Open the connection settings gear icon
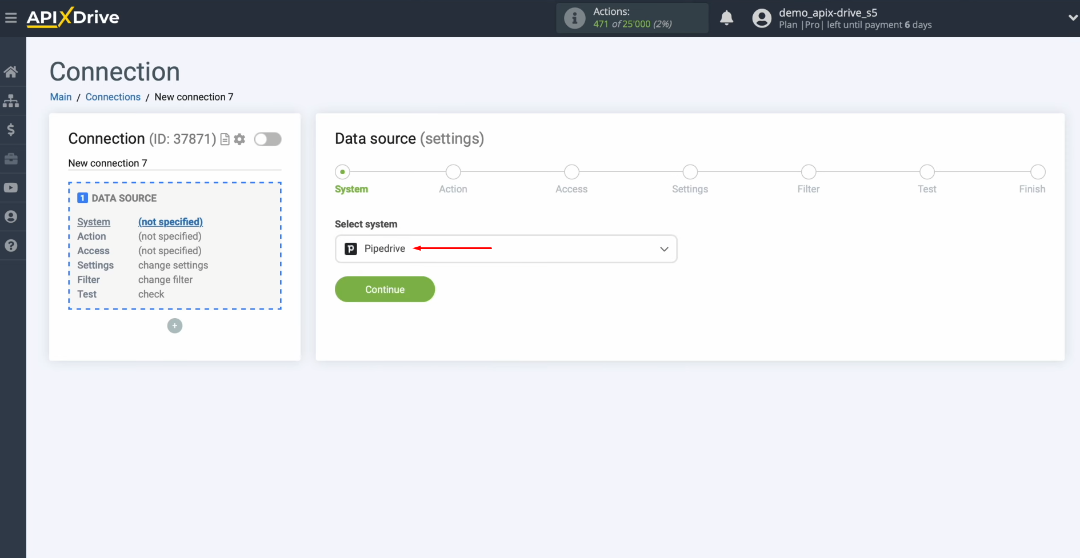The image size is (1080, 558). [239, 139]
